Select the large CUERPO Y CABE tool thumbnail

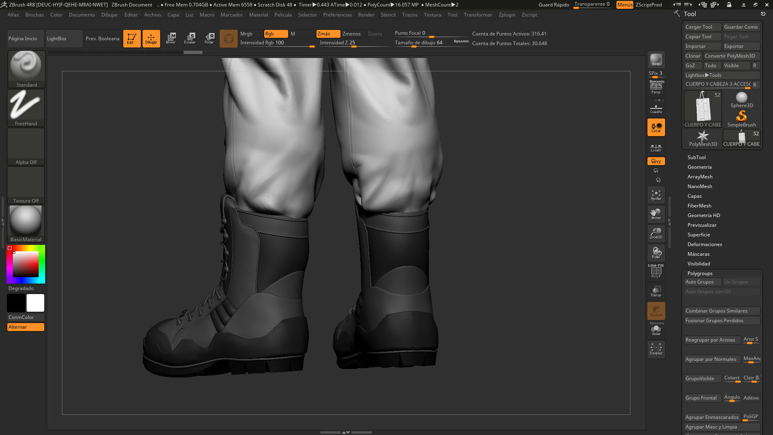703,109
